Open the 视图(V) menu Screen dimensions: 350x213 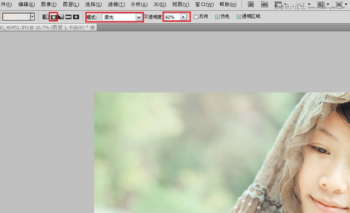(x=181, y=4)
